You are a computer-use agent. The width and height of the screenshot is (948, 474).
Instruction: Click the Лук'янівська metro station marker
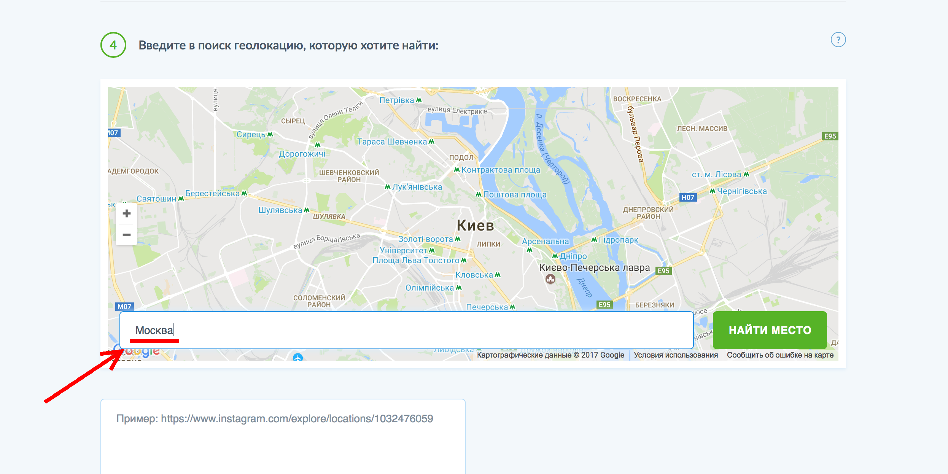[x=387, y=187]
